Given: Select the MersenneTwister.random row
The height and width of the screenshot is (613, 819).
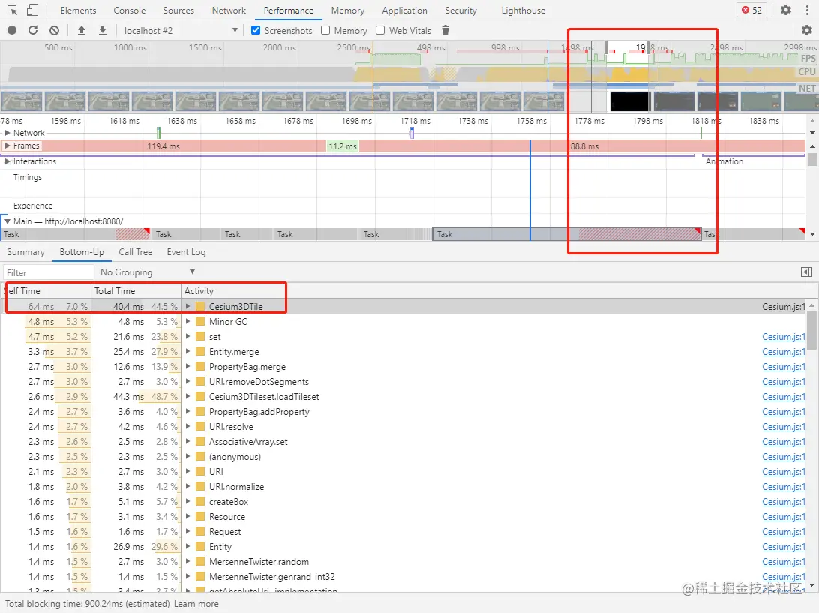Looking at the screenshot, I should coord(403,562).
